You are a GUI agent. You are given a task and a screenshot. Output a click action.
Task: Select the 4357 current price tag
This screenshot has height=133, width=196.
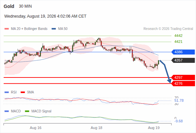tap(183, 60)
